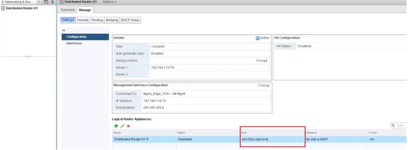Collapse the settings side panel
408x150 pixels.
click(64, 30)
